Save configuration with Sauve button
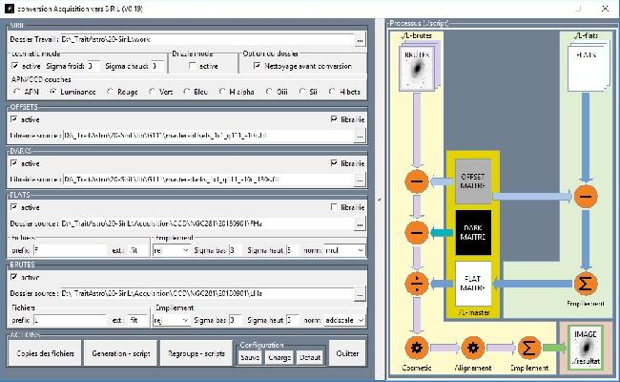 (x=250, y=357)
